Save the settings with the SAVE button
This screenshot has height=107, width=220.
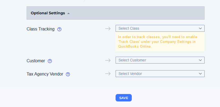pos(124,98)
